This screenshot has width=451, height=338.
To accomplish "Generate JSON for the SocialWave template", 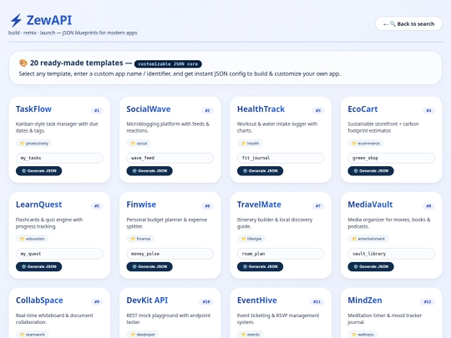I will click(x=149, y=171).
